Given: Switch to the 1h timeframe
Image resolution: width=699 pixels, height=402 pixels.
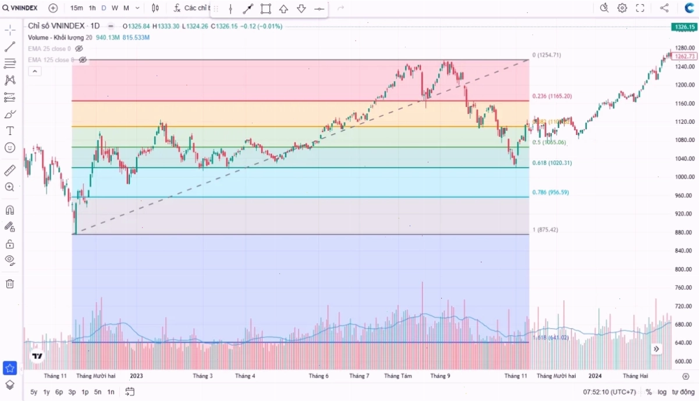Looking at the screenshot, I should point(92,8).
